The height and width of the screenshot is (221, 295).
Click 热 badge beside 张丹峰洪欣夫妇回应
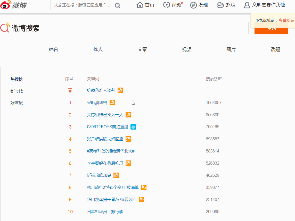coord(128,139)
